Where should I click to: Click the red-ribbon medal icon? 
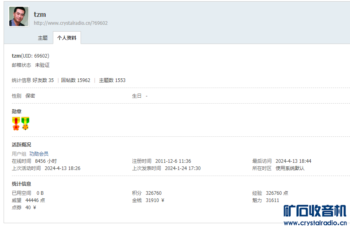[16, 124]
